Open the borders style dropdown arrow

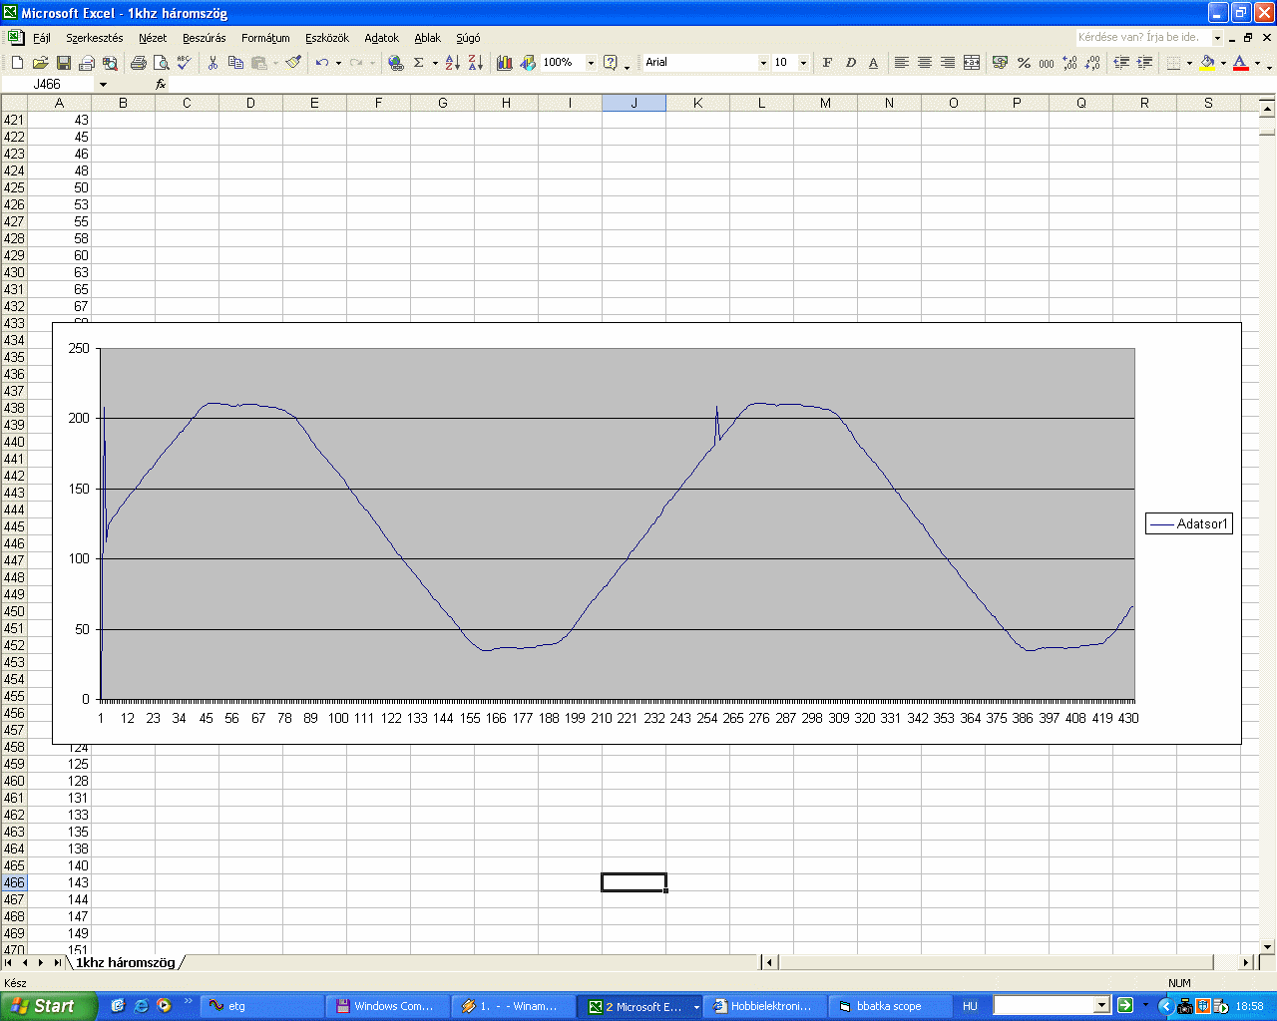pyautogui.click(x=1189, y=63)
